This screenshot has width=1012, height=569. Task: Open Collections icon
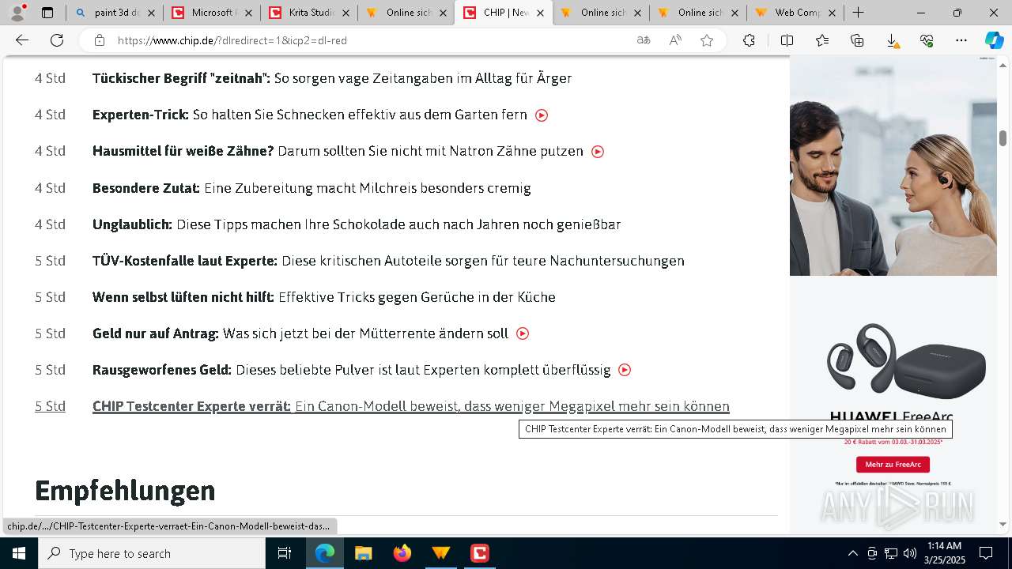857,40
